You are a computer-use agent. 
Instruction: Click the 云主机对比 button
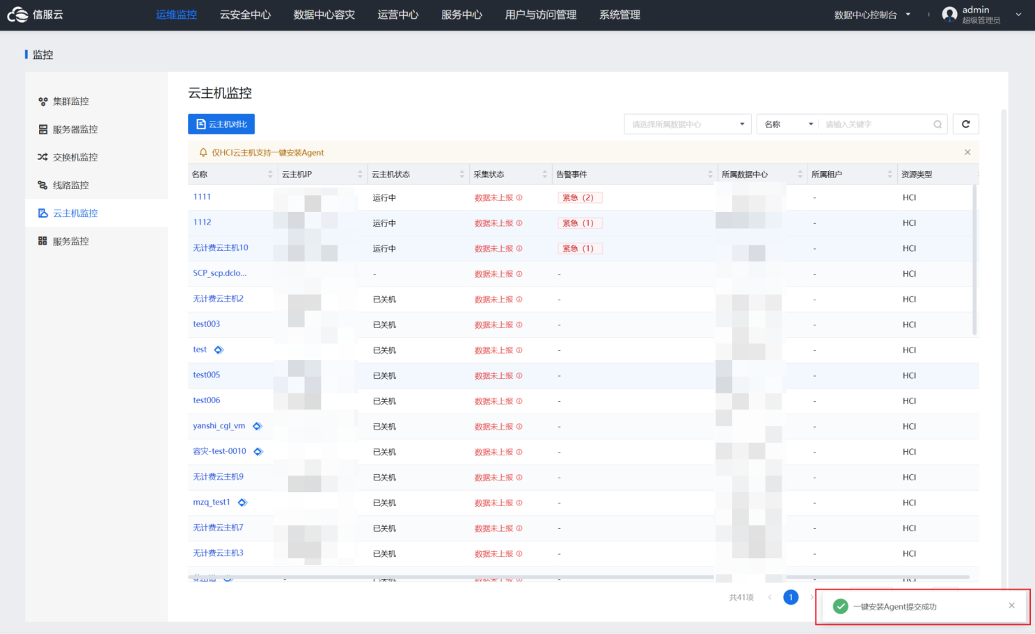(221, 124)
